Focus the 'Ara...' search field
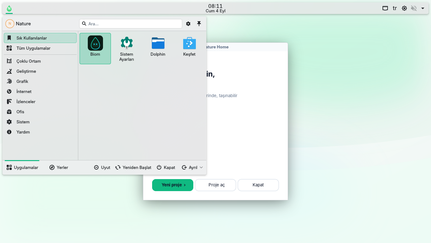The image size is (431, 243). point(131,24)
